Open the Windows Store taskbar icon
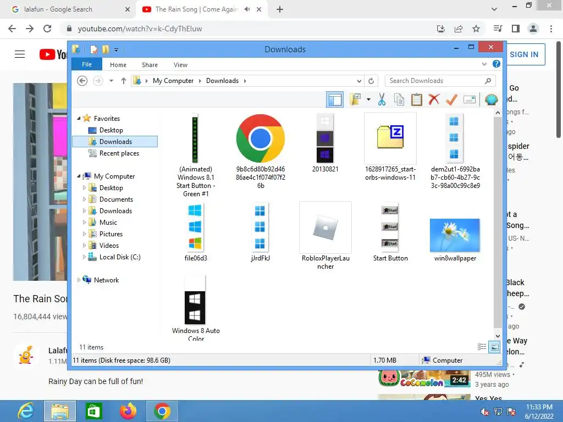The image size is (563, 422). tap(94, 411)
